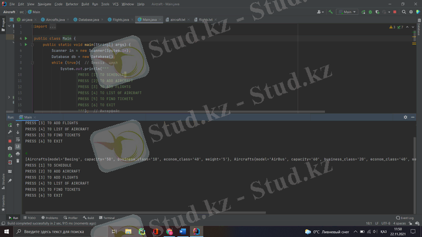Screen dimensions: 422x237
Task: Open the Project tool window sidebar button
Action: tap(3, 25)
